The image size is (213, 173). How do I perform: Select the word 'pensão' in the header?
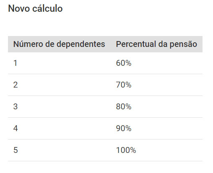pos(183,44)
